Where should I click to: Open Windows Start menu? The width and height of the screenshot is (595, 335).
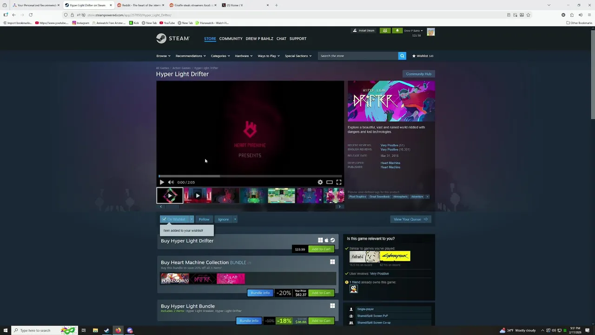5,330
